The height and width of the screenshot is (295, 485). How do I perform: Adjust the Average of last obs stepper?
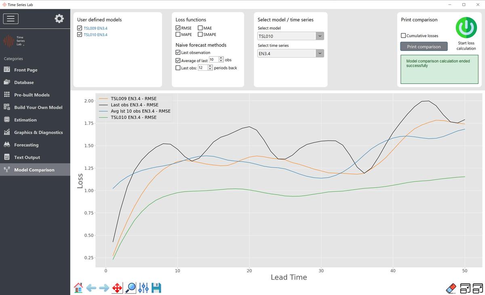click(221, 59)
